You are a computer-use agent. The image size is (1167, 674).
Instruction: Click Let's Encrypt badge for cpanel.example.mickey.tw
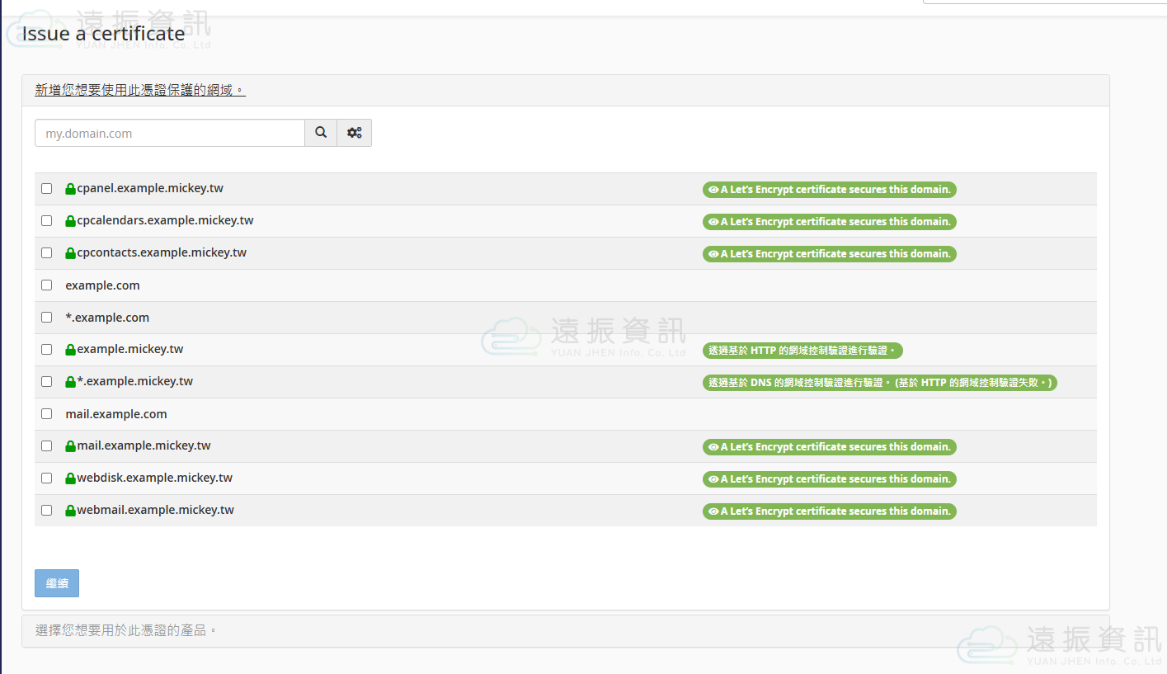(x=830, y=190)
